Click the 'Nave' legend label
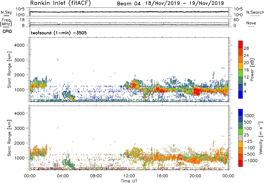The image size is (264, 183). tap(251, 23)
